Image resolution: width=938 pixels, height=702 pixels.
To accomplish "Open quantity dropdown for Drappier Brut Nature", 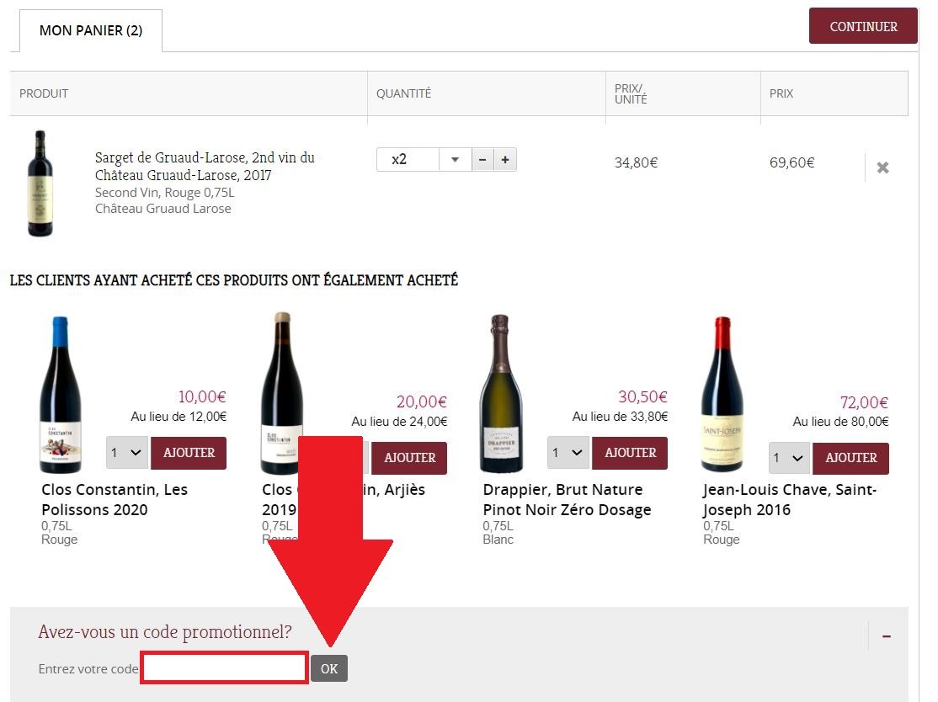I will (568, 453).
